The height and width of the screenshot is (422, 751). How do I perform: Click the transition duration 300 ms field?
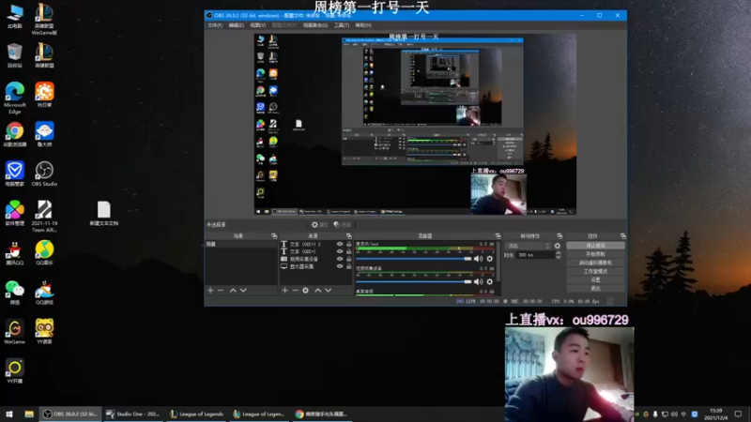pos(534,255)
